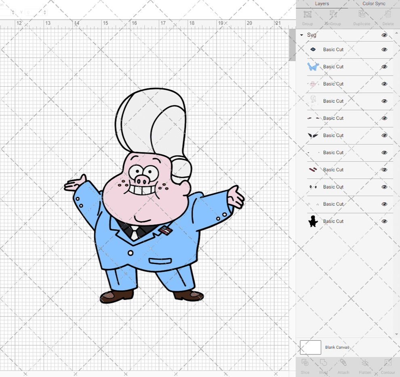Select the Slice tool
This screenshot has height=377, width=400.
coord(305,367)
